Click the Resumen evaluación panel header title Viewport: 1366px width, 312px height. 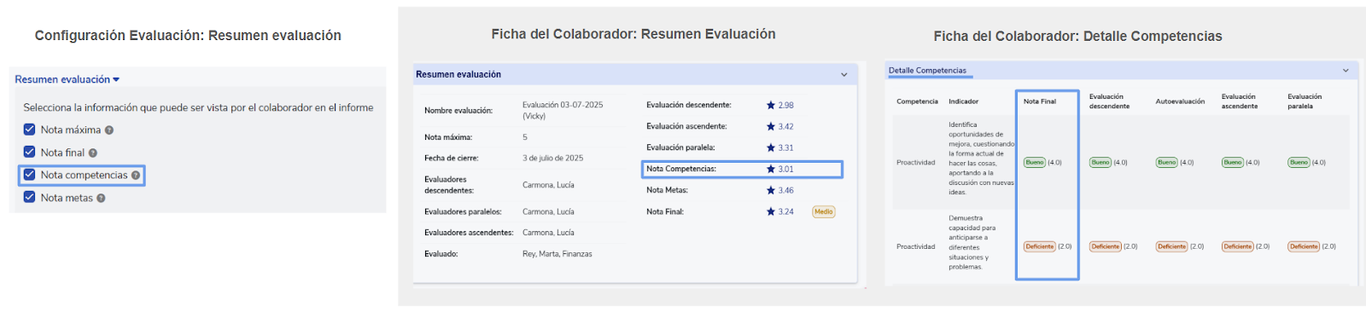[x=458, y=75]
